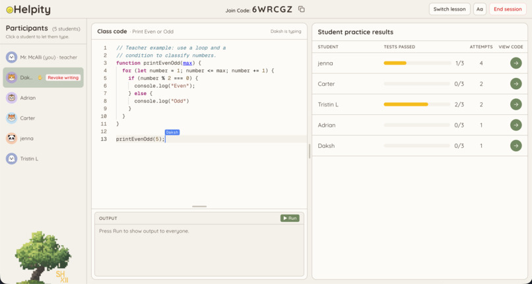Click Adrian's avatar in participants list

(x=11, y=98)
